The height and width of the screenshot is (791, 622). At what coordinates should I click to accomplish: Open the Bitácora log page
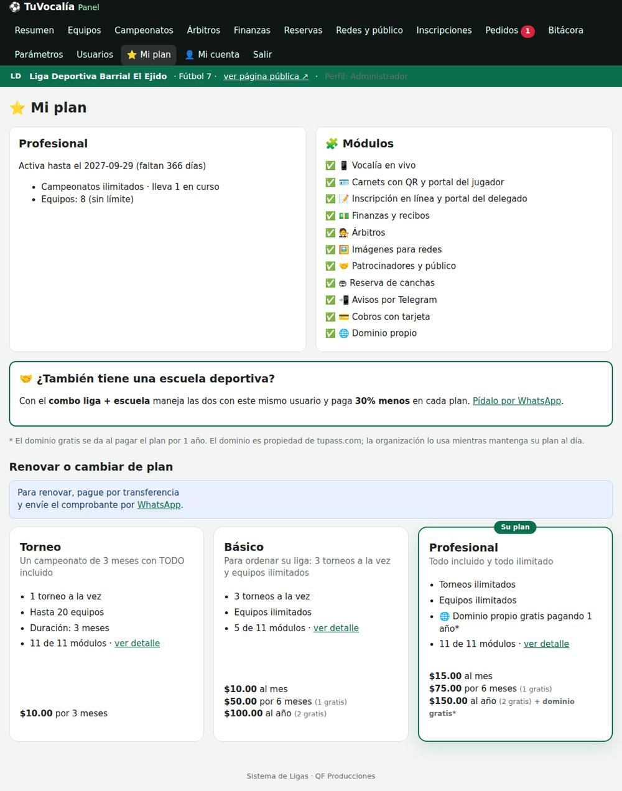(x=565, y=30)
